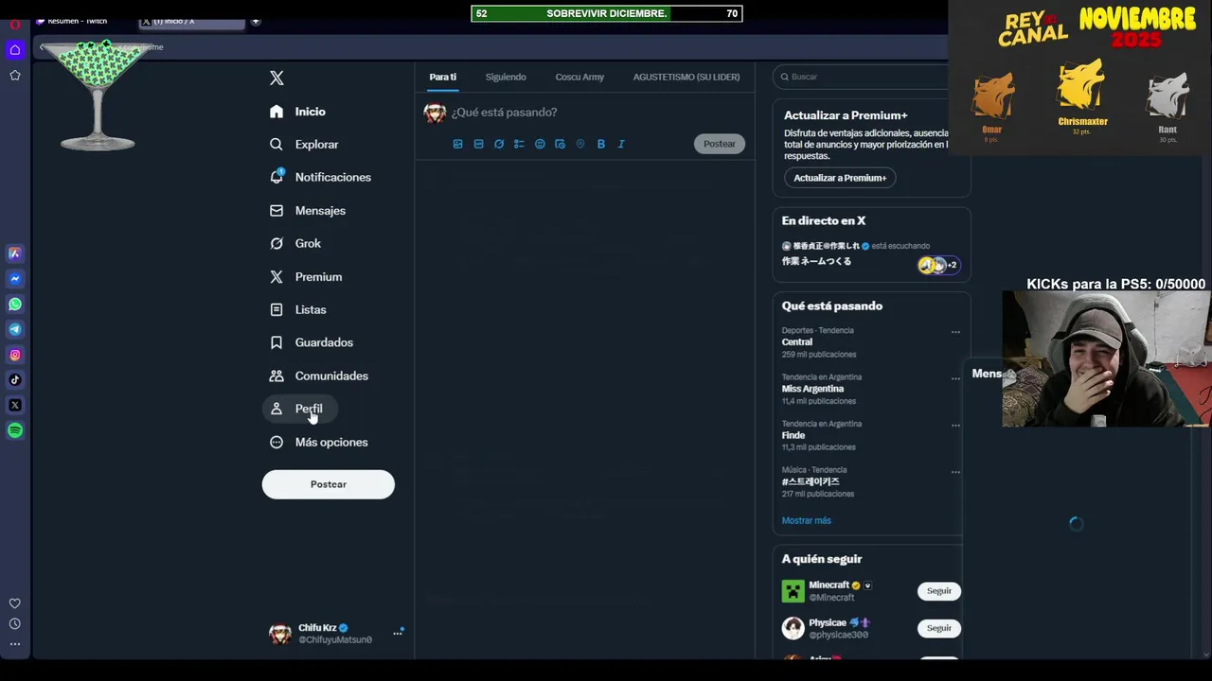The width and height of the screenshot is (1212, 681).
Task: Open Instagram in the Opera sidebar
Action: [15, 355]
